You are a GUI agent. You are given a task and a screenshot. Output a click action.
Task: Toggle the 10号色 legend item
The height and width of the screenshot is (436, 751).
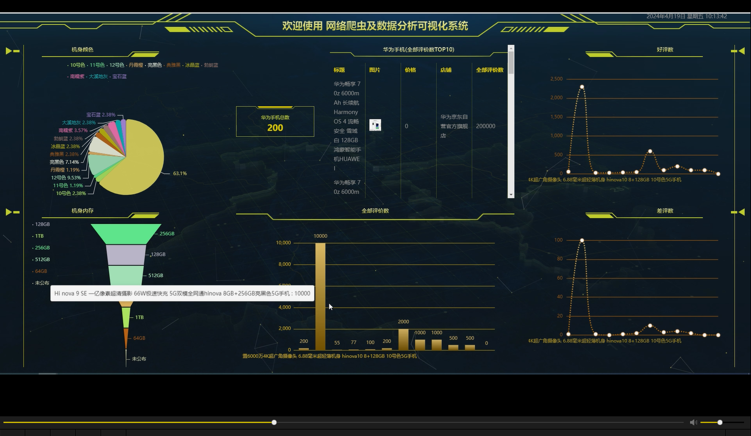(77, 65)
